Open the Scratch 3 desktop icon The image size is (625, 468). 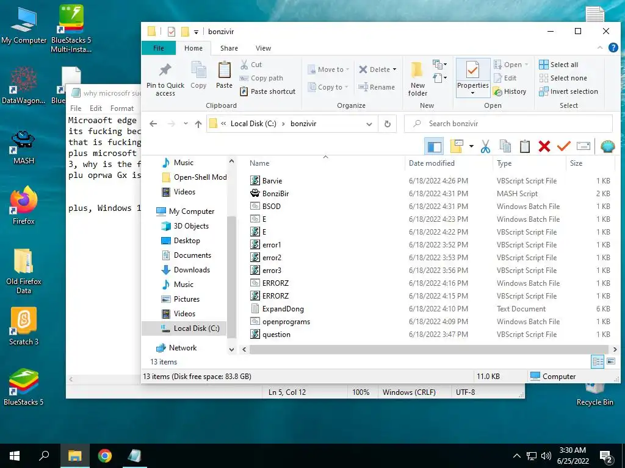[24, 327]
